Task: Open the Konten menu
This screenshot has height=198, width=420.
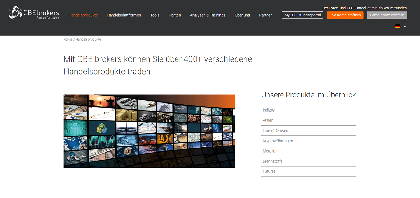Action: (175, 15)
